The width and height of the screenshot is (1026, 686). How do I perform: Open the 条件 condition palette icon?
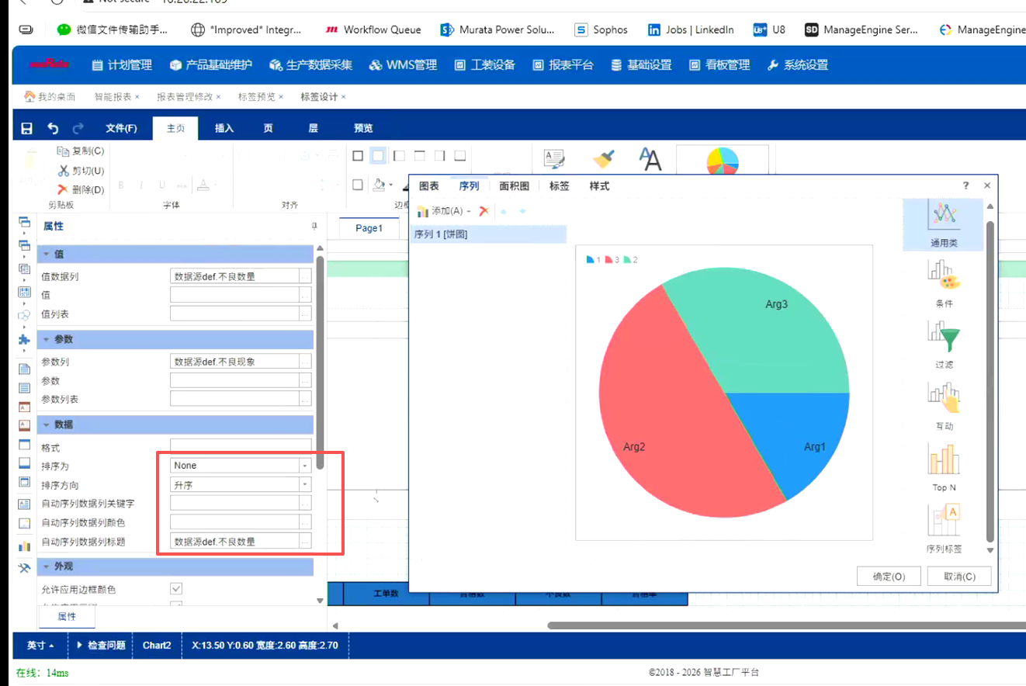(x=944, y=276)
